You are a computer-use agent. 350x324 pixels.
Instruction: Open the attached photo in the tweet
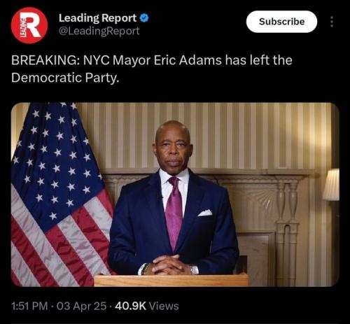pos(175,195)
